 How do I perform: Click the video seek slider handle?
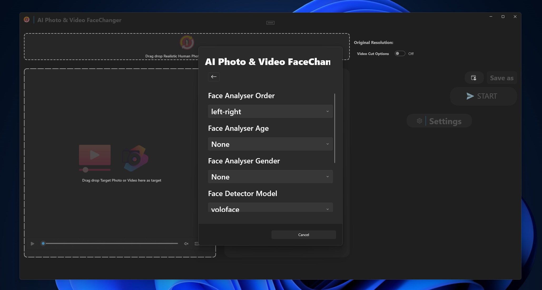tap(43, 243)
